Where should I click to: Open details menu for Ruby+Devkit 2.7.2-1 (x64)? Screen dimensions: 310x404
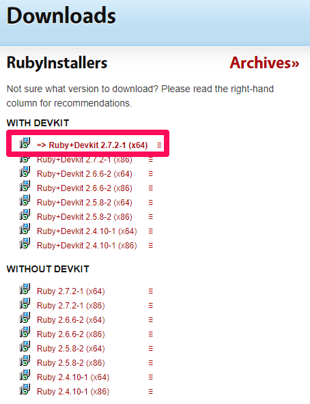coord(159,145)
